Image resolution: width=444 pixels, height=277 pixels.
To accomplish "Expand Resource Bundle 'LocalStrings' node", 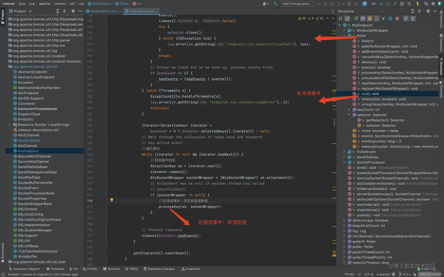I will pyautogui.click(x=9, y=125).
